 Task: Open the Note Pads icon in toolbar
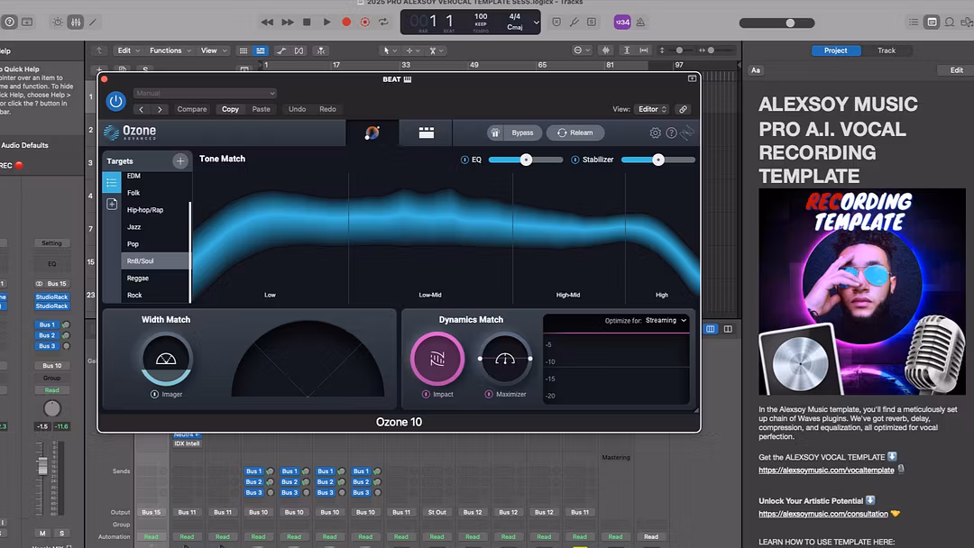coord(932,23)
